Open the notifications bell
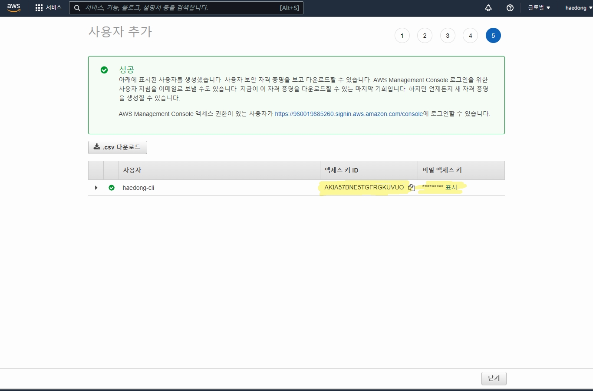Viewport: 593px width, 391px height. [488, 8]
